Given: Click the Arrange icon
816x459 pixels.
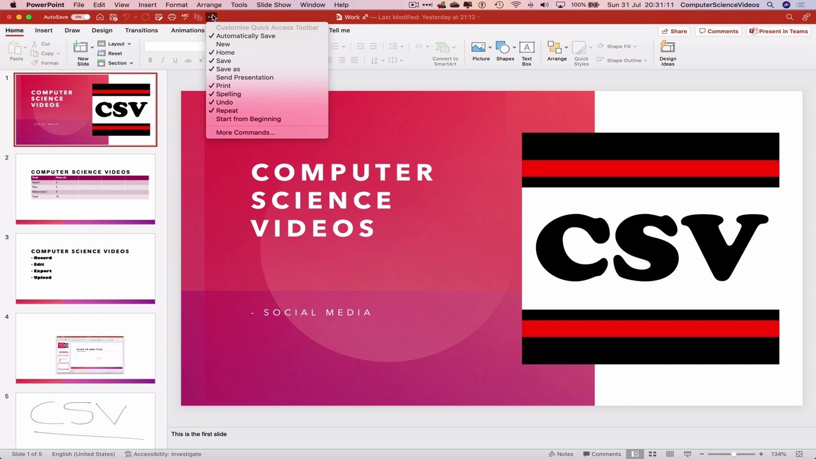Looking at the screenshot, I should 554,48.
